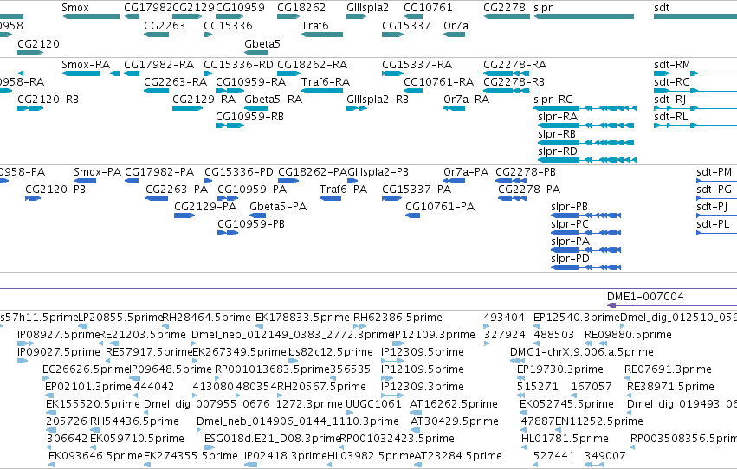Click the CG10761-PA protein
This screenshot has height=469, width=737.
[413, 215]
